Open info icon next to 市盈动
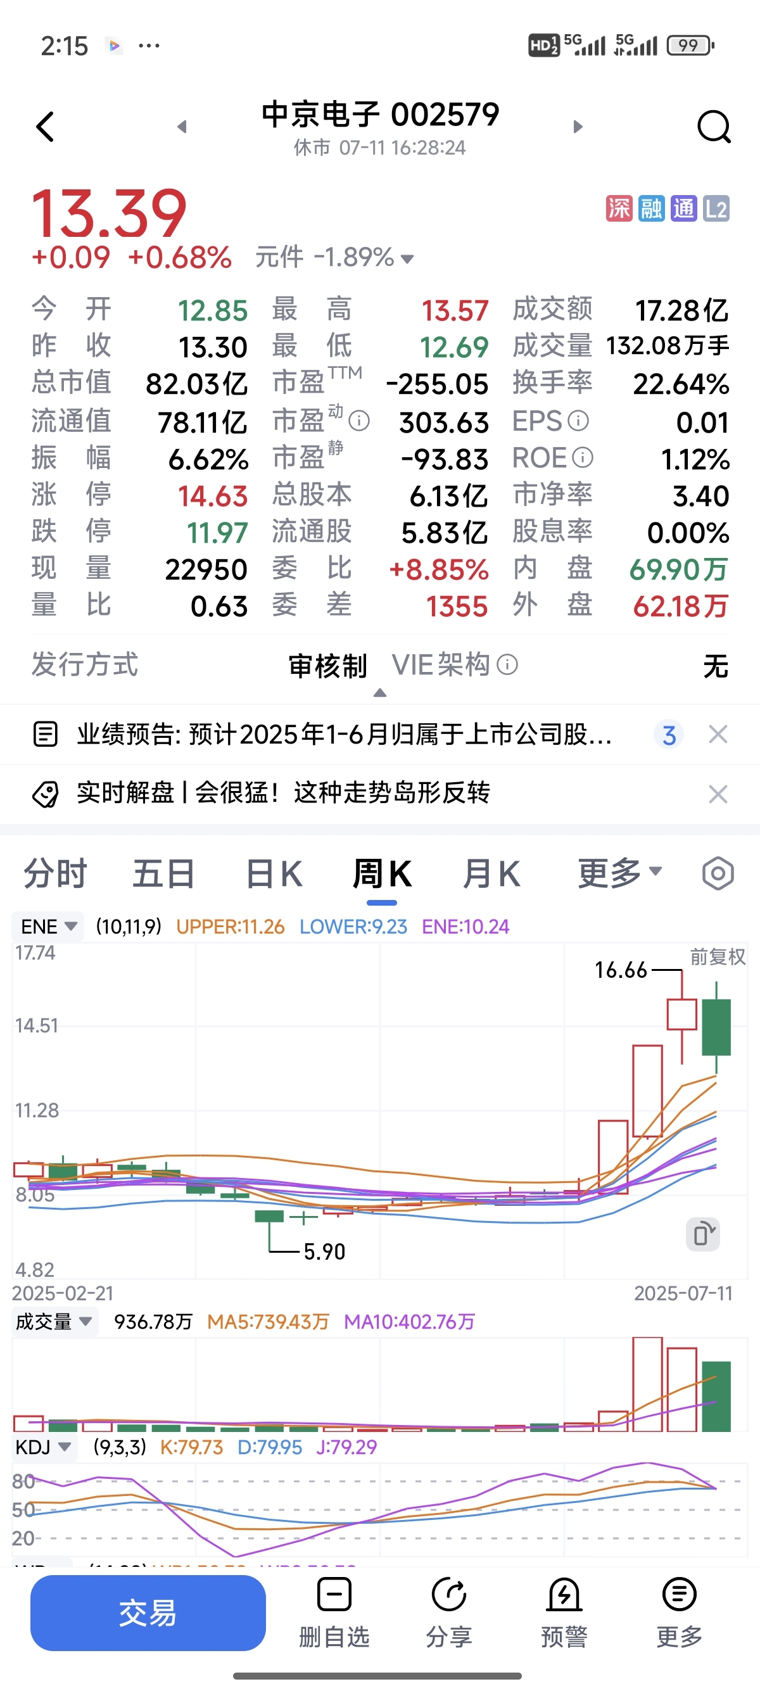 click(x=359, y=421)
